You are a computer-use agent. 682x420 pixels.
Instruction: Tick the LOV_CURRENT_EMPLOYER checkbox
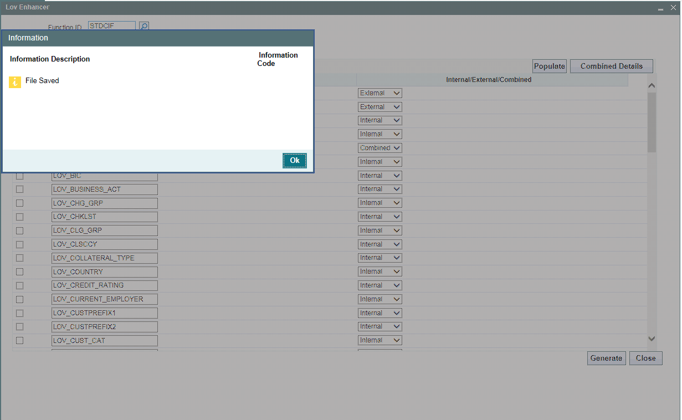[19, 299]
